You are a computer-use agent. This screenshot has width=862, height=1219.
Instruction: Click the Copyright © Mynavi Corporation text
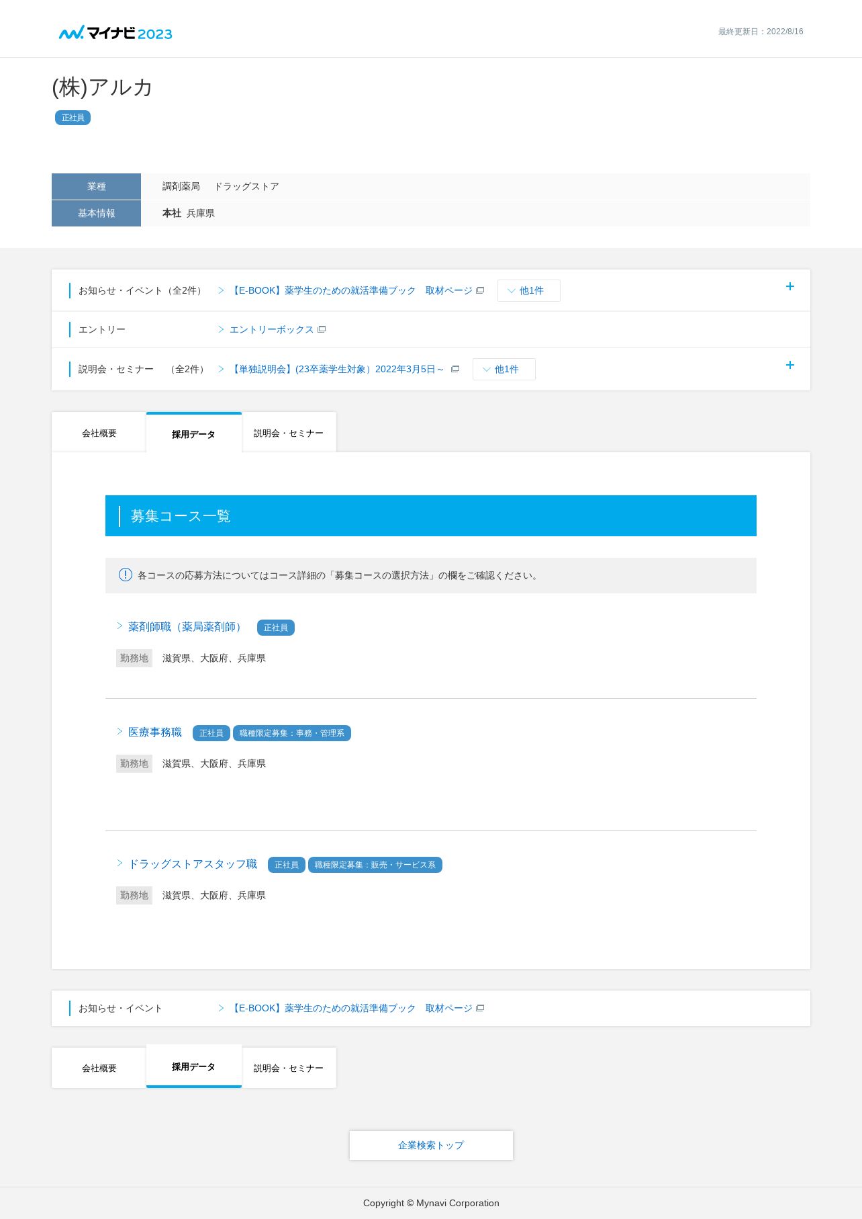[x=431, y=1203]
